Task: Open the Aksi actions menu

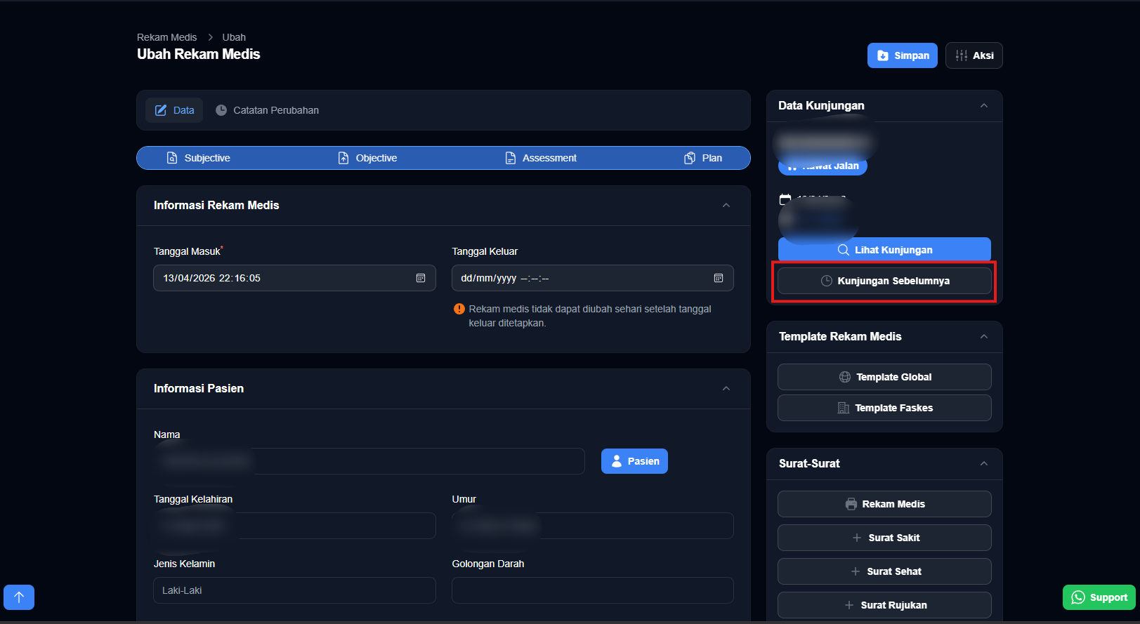Action: pos(974,55)
